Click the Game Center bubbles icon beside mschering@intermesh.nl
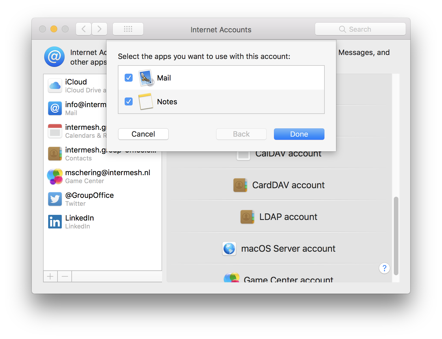Image resolution: width=442 pixels, height=339 pixels. (x=55, y=176)
